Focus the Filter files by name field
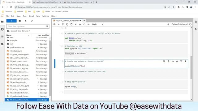 [x=28, y=26]
